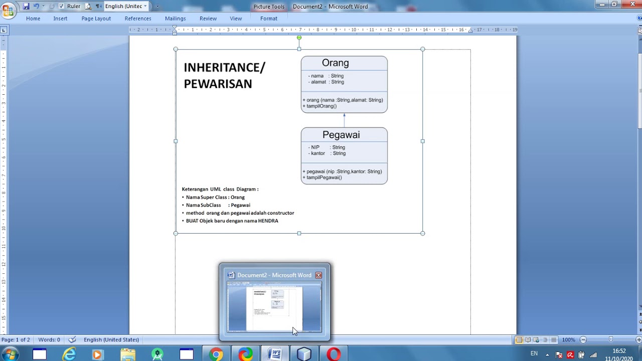Expand the undo history dropdown arrow
The height and width of the screenshot is (361, 642).
(43, 6)
